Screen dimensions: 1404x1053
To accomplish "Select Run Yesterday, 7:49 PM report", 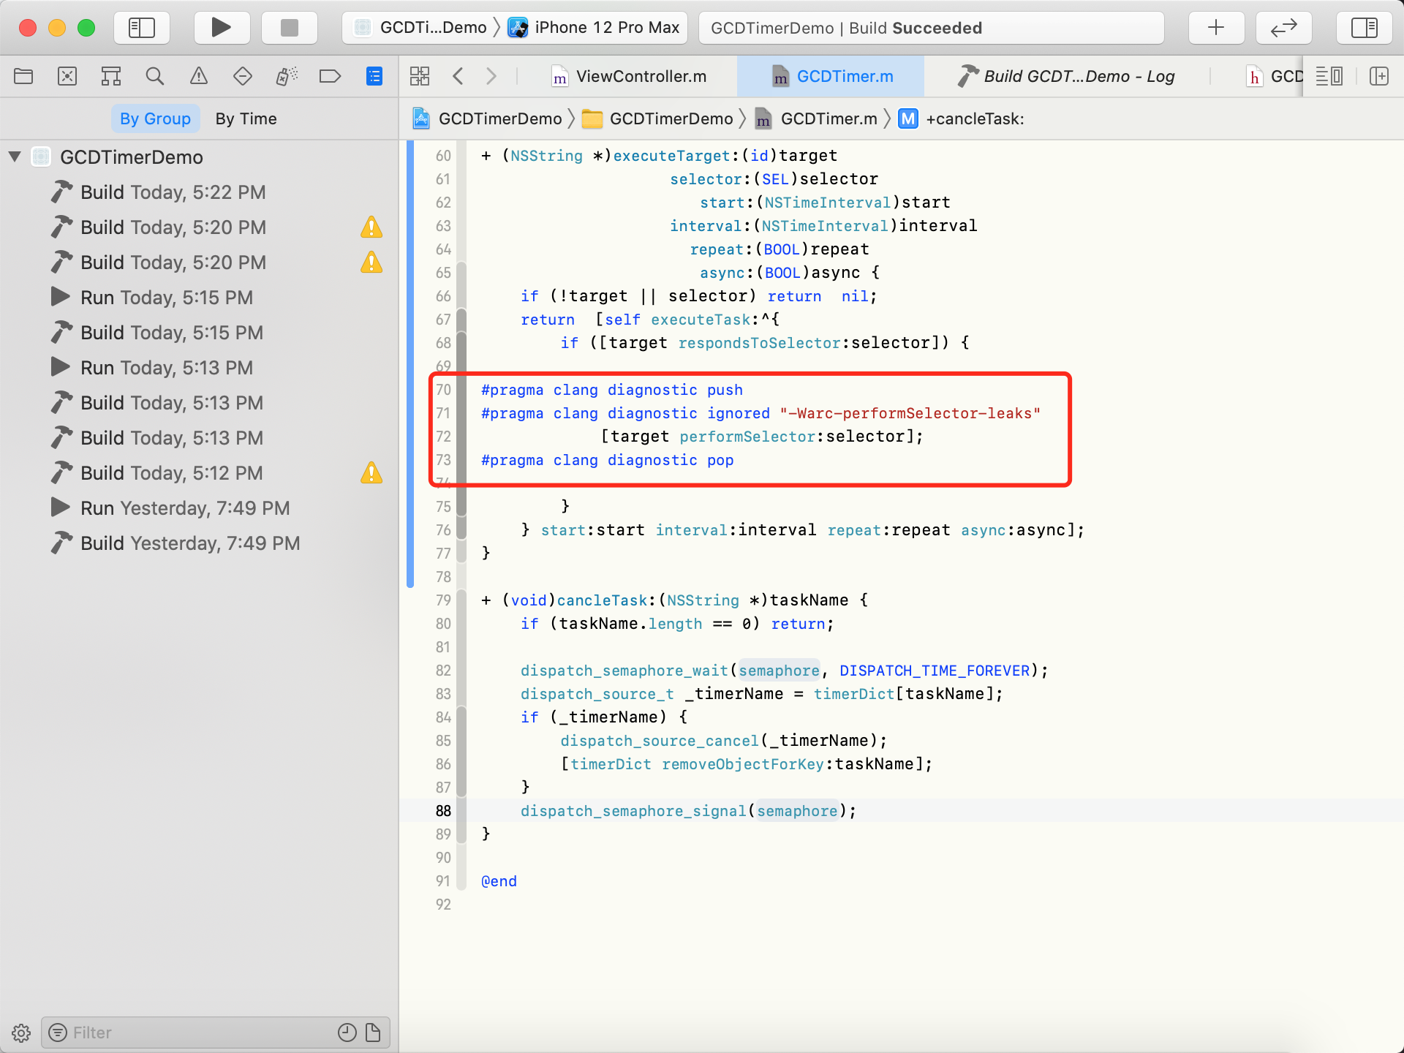I will click(x=184, y=508).
